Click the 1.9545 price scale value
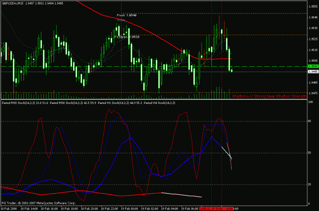The image size is (319, 211). 313,17
